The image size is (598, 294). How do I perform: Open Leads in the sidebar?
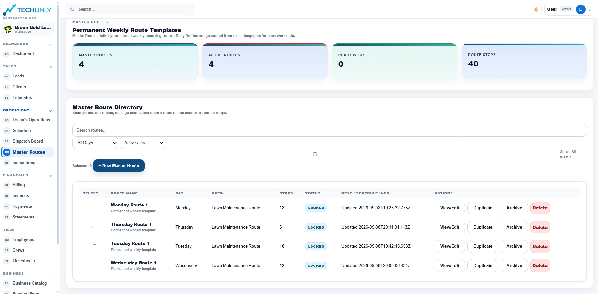[x=27, y=76]
